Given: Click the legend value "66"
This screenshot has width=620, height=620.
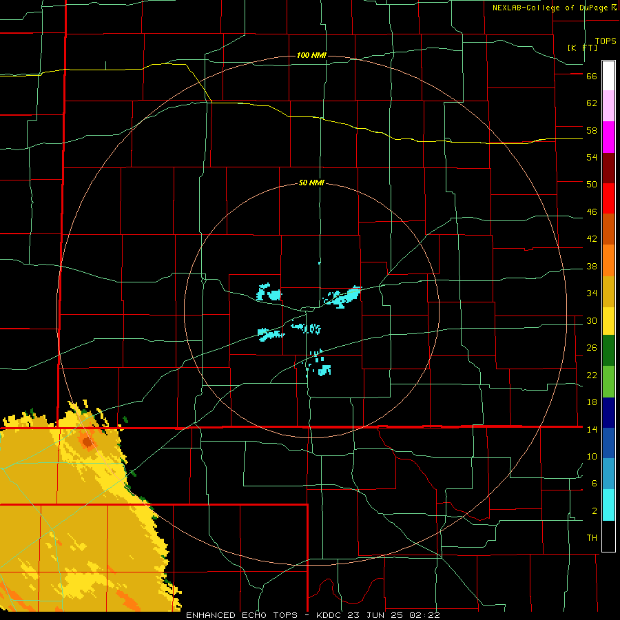Looking at the screenshot, I should (592, 76).
